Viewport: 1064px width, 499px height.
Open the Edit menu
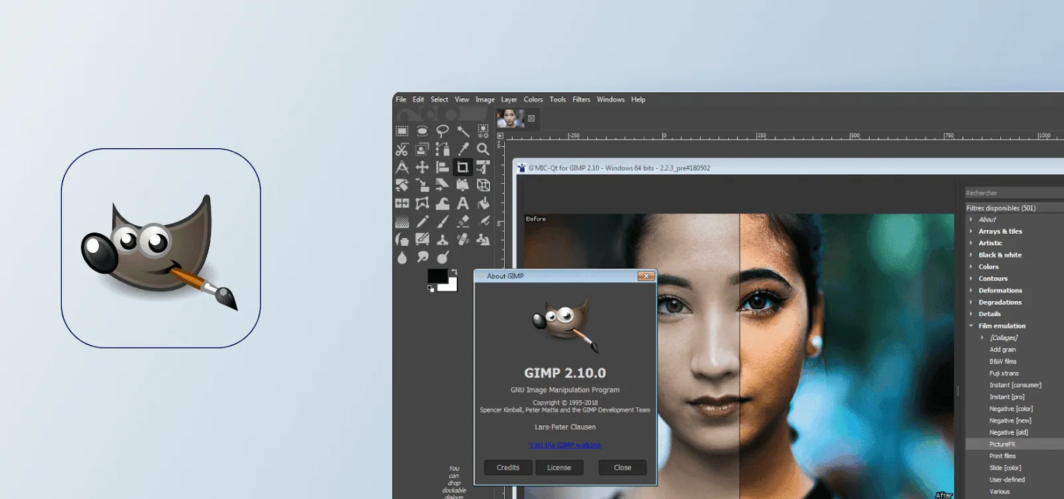click(x=418, y=100)
